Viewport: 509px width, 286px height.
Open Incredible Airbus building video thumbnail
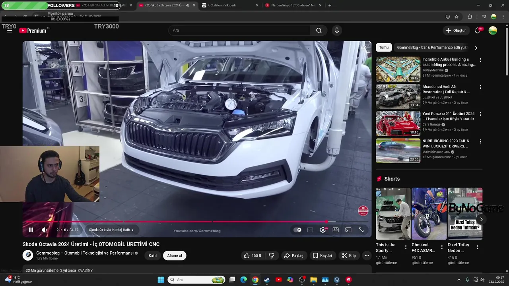click(x=398, y=69)
